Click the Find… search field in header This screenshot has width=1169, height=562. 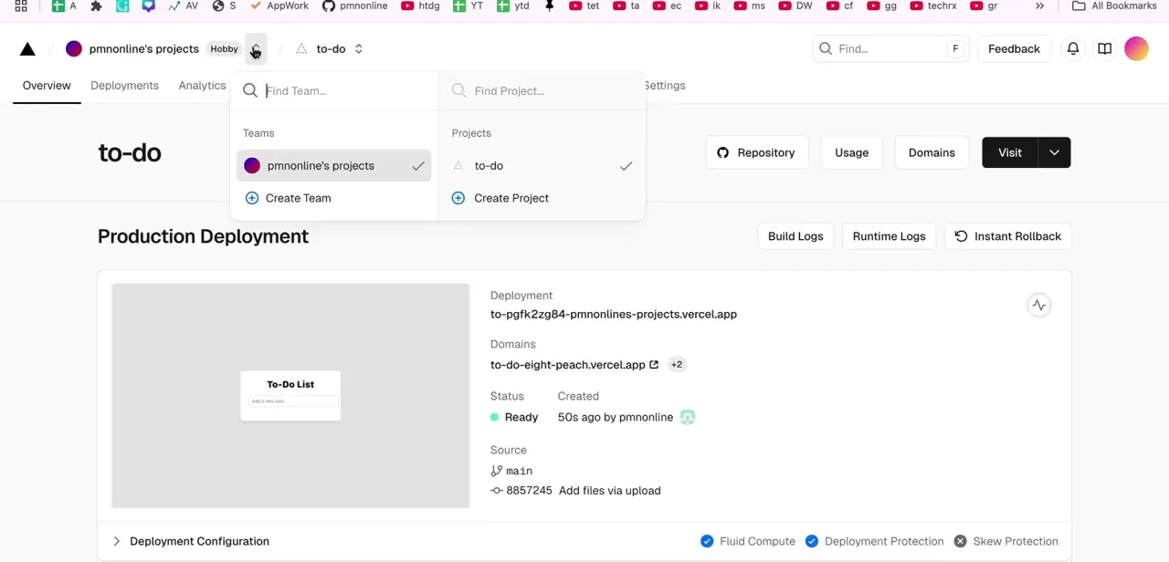point(890,48)
